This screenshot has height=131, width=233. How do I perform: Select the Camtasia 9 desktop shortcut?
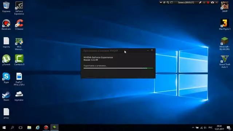[x=19, y=60]
